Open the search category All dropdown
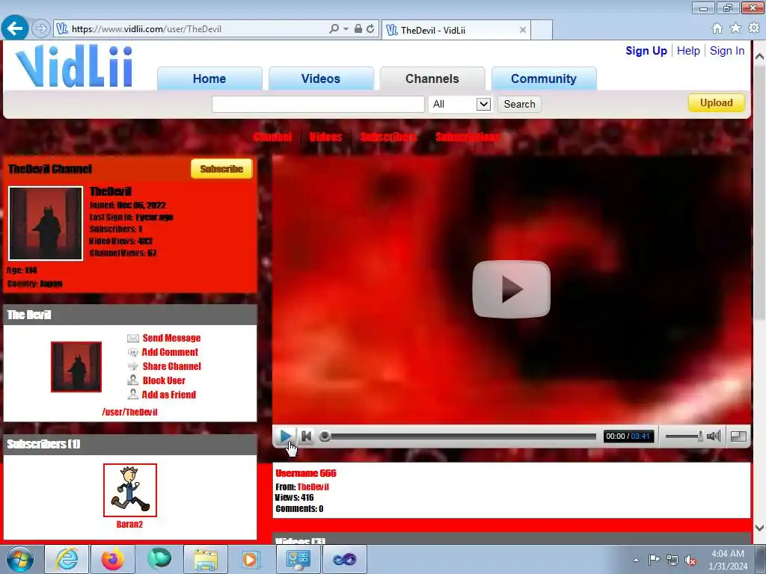This screenshot has height=574, width=766. (x=460, y=104)
